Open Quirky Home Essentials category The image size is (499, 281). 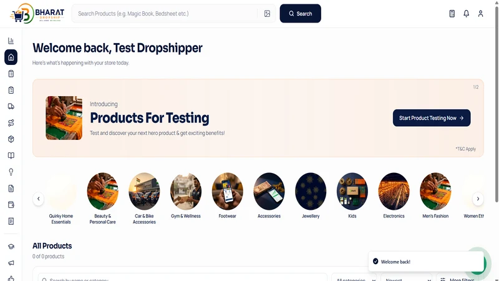[x=61, y=199]
